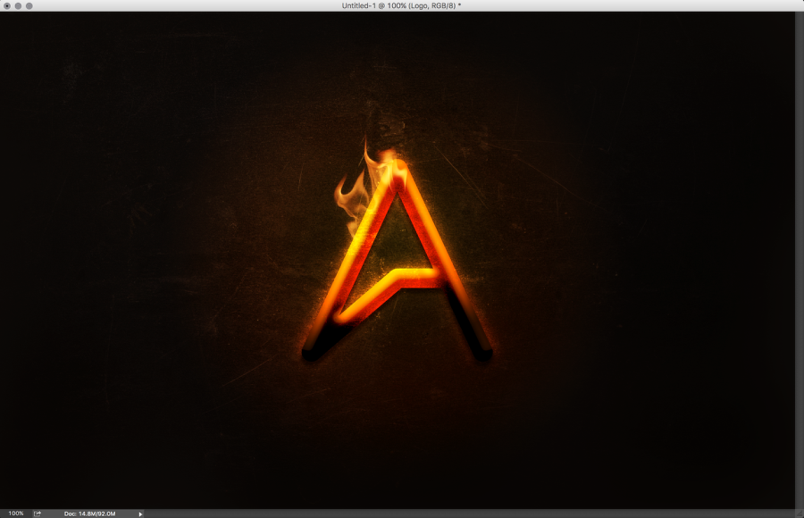This screenshot has height=518, width=804.
Task: Click the bottom of the A's right leg
Action: 481,351
